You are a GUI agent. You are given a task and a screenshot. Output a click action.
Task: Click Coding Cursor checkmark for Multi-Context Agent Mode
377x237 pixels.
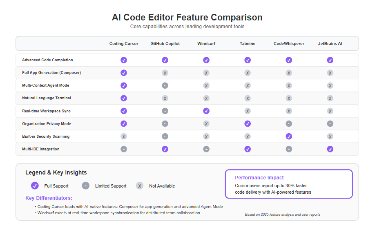click(x=124, y=85)
